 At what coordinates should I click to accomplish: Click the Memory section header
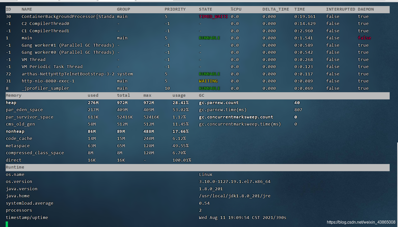click(14, 95)
